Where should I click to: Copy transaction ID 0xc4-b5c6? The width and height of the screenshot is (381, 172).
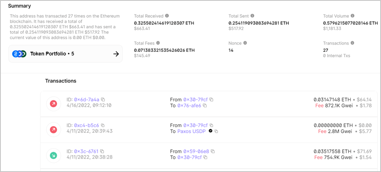point(103,125)
